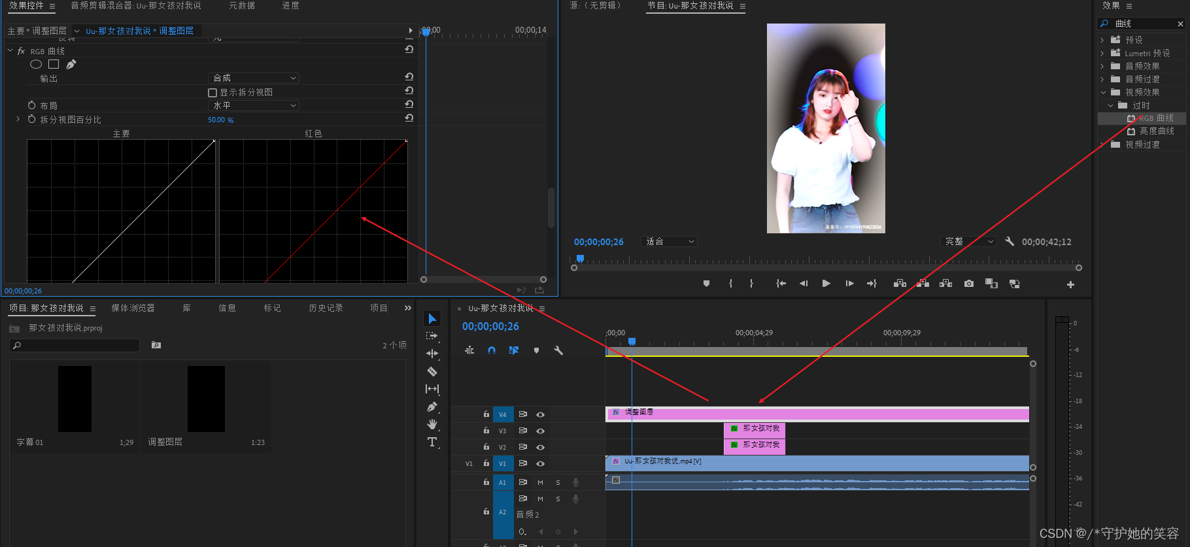Viewport: 1190px width, 547px height.
Task: Export frame with camera icon
Action: tap(969, 284)
